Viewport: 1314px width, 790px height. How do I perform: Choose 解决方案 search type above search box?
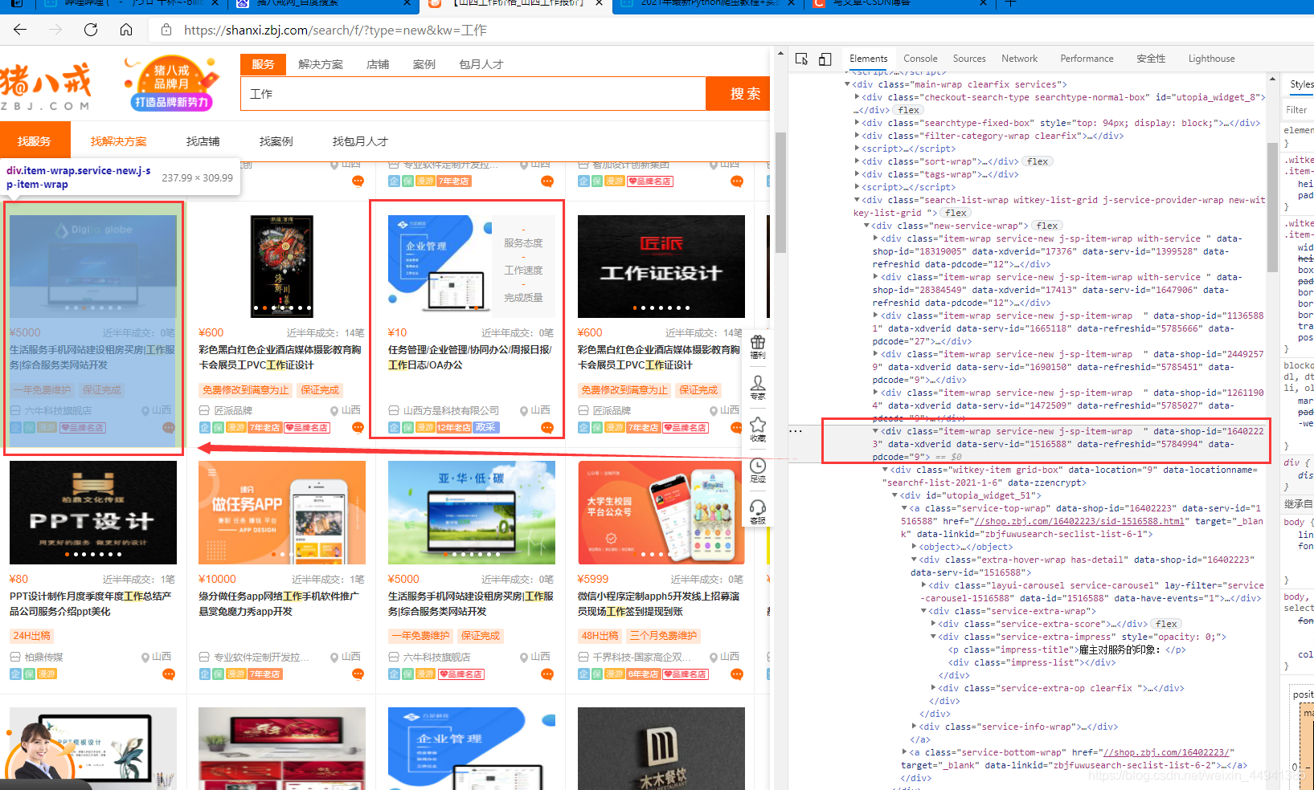321,64
